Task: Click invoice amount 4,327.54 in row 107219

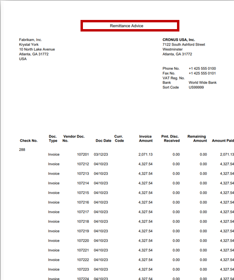Action: [x=146, y=231]
